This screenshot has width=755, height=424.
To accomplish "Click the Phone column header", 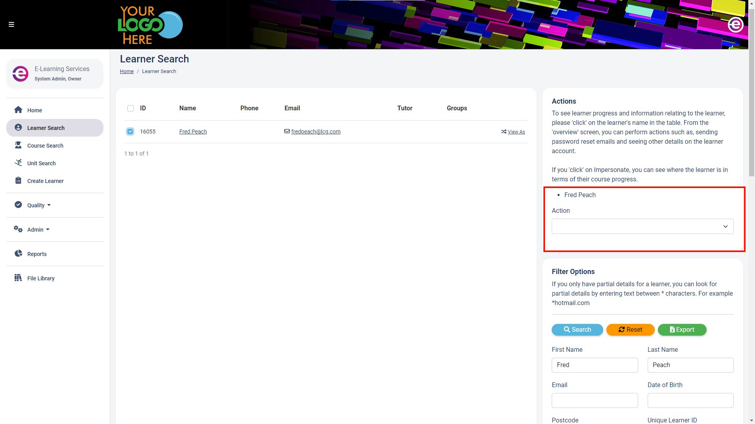I will [249, 108].
